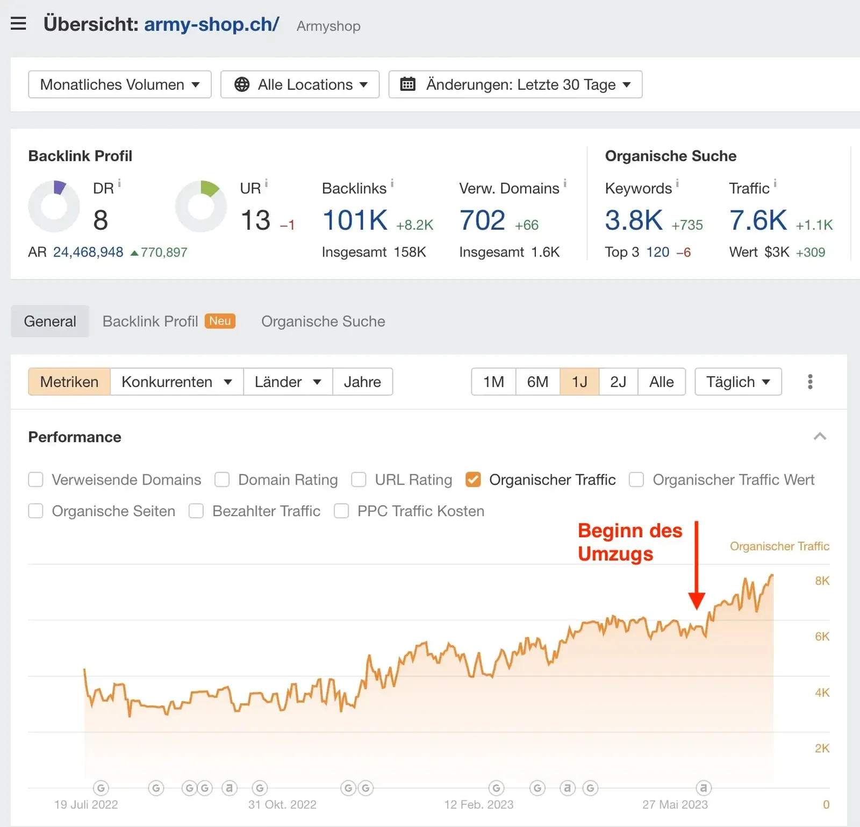This screenshot has height=827, width=860.
Task: Enable Domain Rating checkbox
Action: pyautogui.click(x=222, y=480)
